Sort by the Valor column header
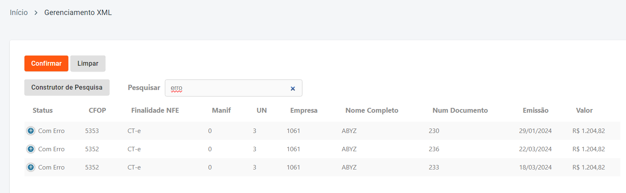 (x=584, y=110)
